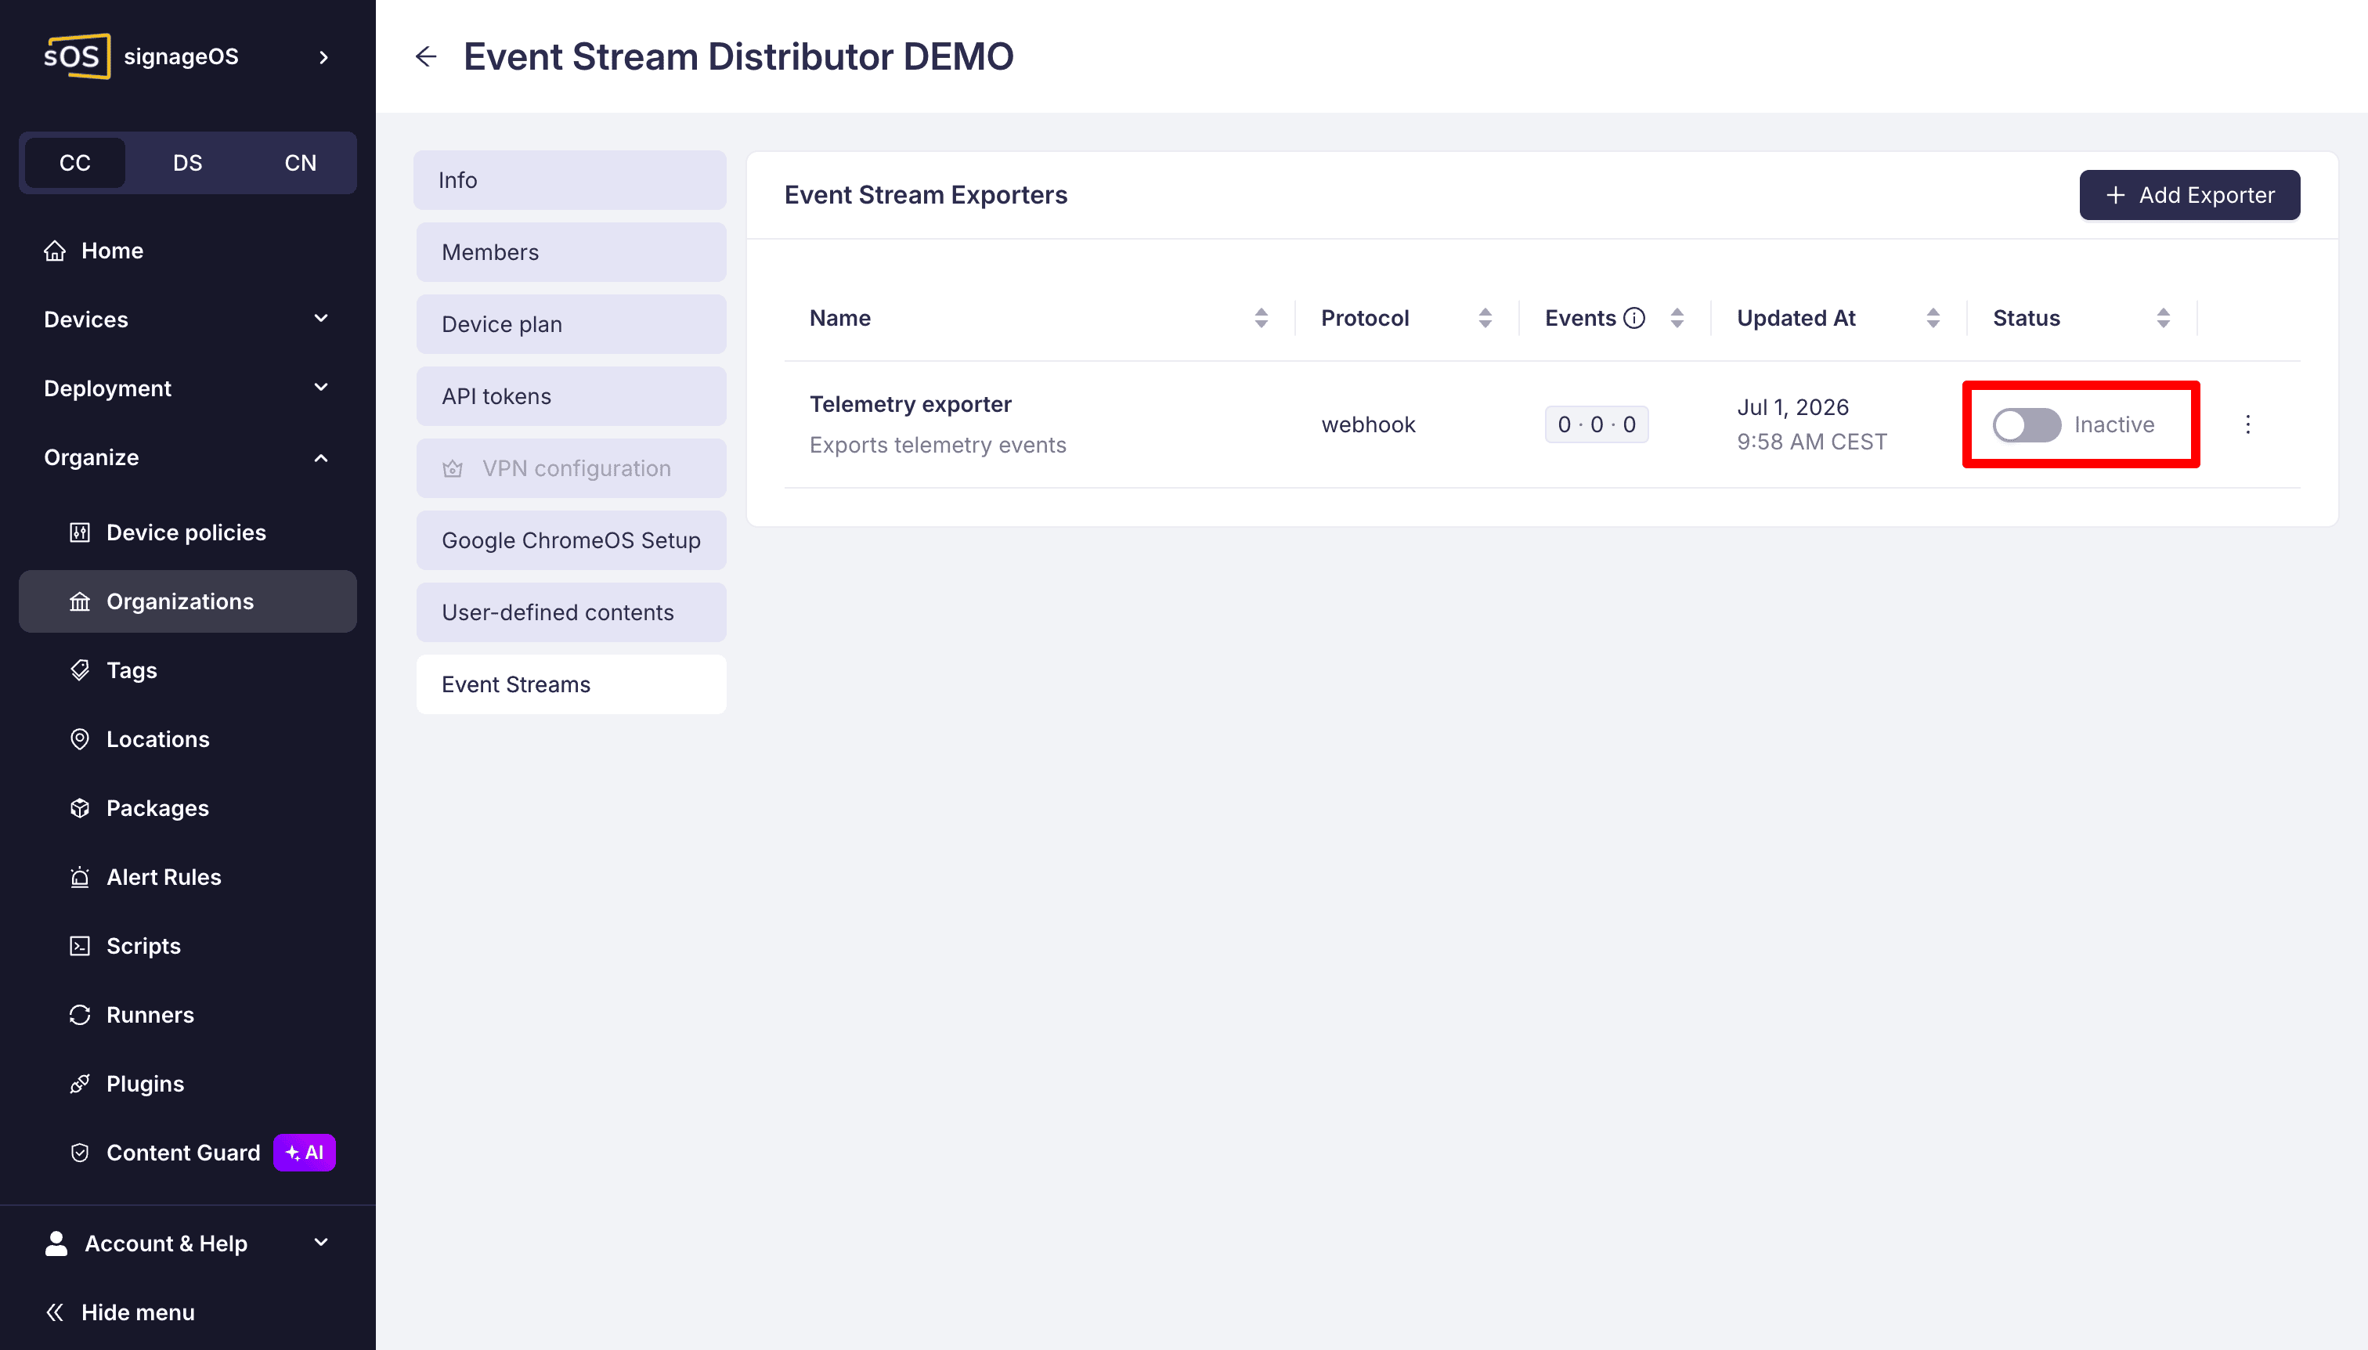This screenshot has height=1350, width=2368.
Task: Click the Organizations building icon
Action: [x=80, y=601]
